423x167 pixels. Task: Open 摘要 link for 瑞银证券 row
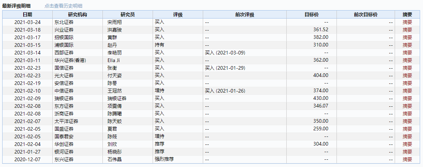coord(407,98)
